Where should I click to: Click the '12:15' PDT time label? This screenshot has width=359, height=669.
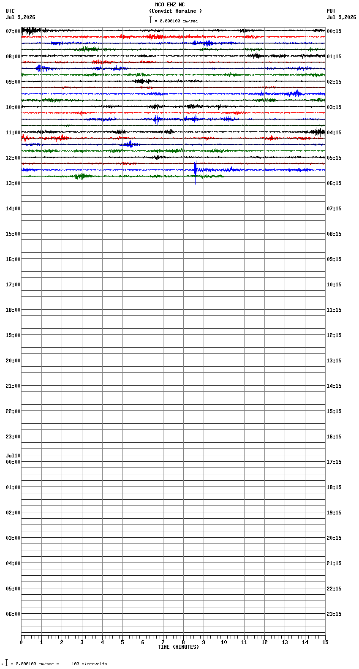point(334,335)
